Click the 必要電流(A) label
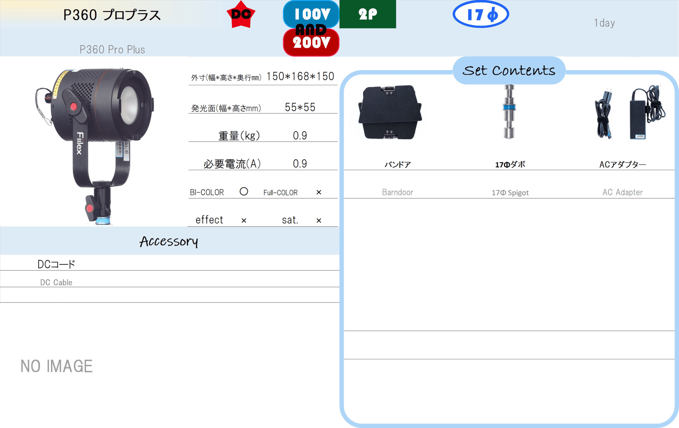This screenshot has height=428, width=679. (x=232, y=164)
